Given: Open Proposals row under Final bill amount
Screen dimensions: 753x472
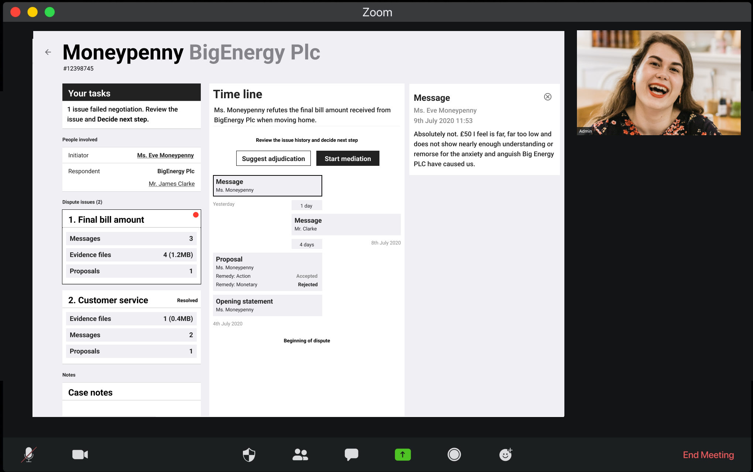Looking at the screenshot, I should tap(131, 271).
